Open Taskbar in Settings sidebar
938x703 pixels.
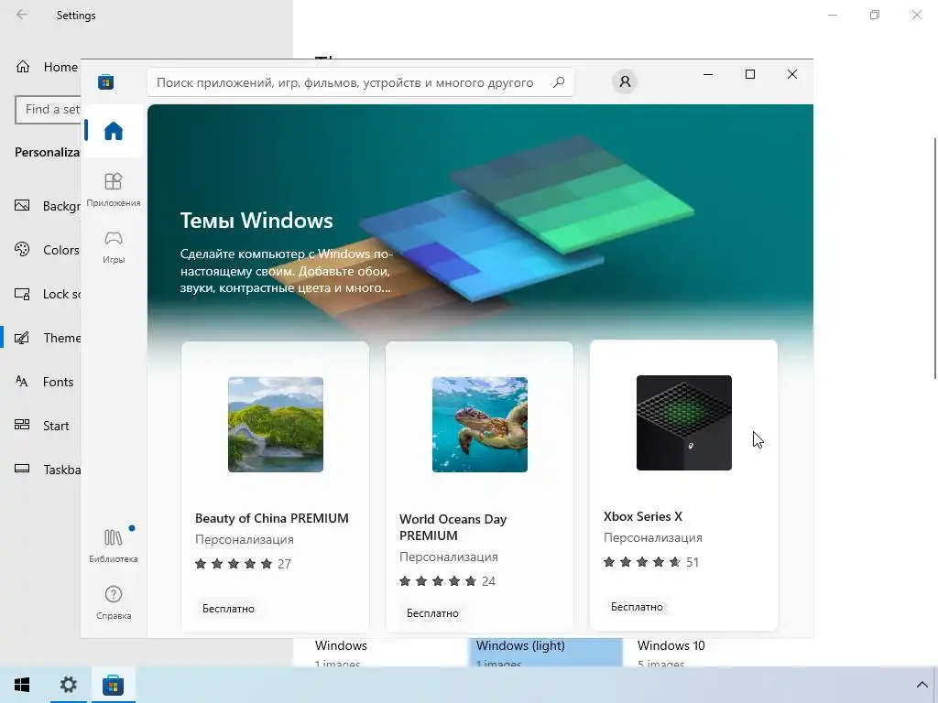(x=47, y=470)
